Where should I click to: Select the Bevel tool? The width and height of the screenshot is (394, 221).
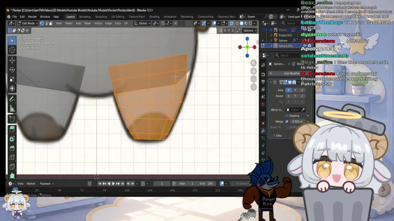[12, 148]
